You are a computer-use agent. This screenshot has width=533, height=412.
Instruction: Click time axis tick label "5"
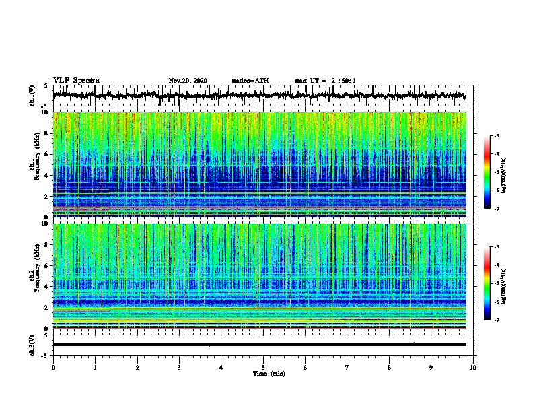(263, 368)
